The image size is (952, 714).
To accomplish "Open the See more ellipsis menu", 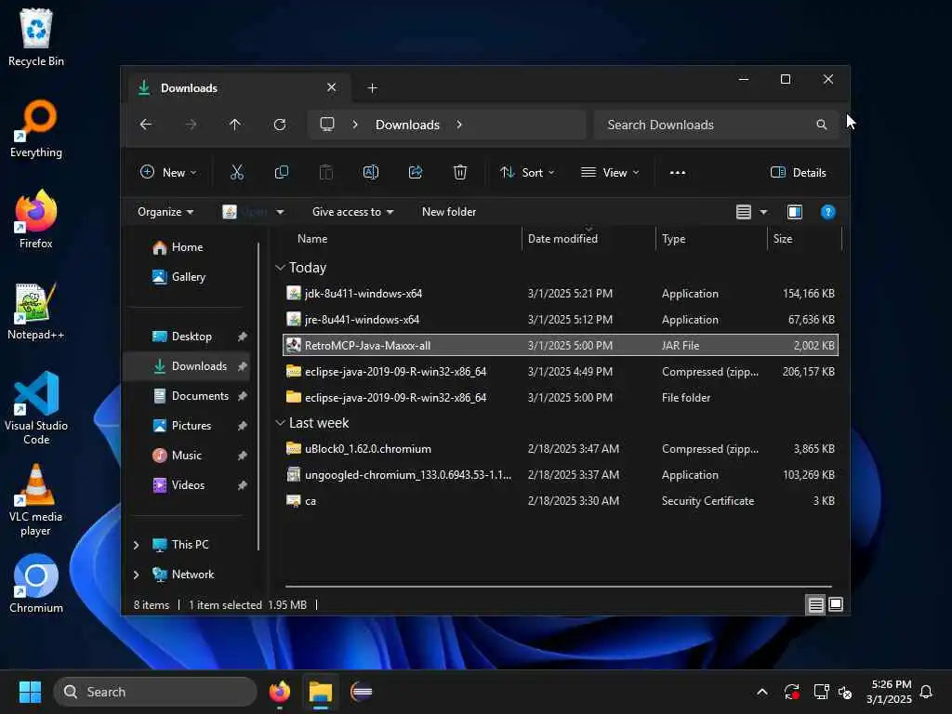I will point(678,172).
